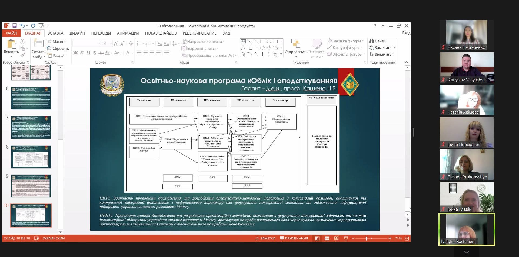Click the zoom slider handle

pos(367,238)
